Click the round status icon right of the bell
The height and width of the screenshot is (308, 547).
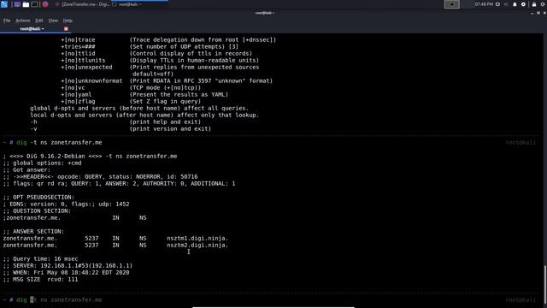click(x=523, y=4)
